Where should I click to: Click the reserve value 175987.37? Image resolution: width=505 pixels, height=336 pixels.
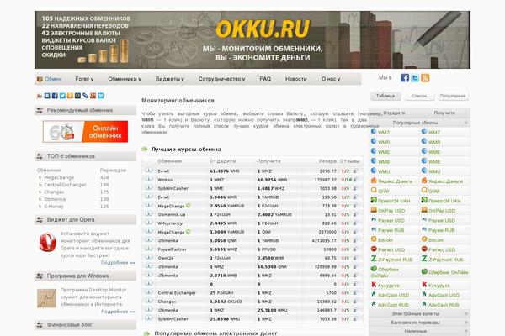(325, 180)
